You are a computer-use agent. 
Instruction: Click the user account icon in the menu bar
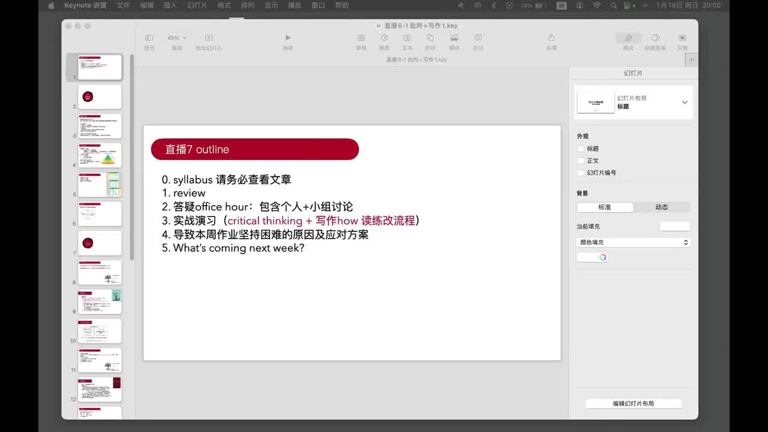[x=580, y=5]
